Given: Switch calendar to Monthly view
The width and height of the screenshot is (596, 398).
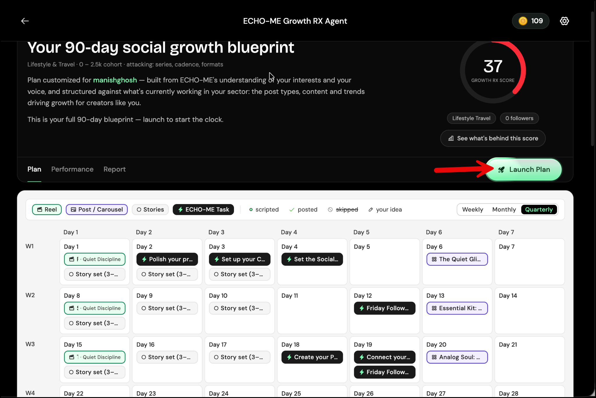Looking at the screenshot, I should tap(504, 209).
